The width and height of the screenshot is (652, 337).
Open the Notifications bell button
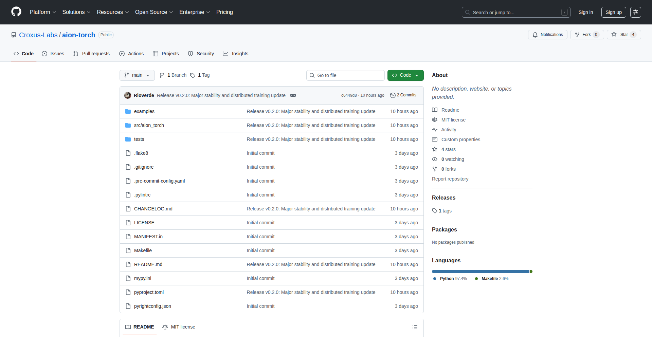click(547, 35)
